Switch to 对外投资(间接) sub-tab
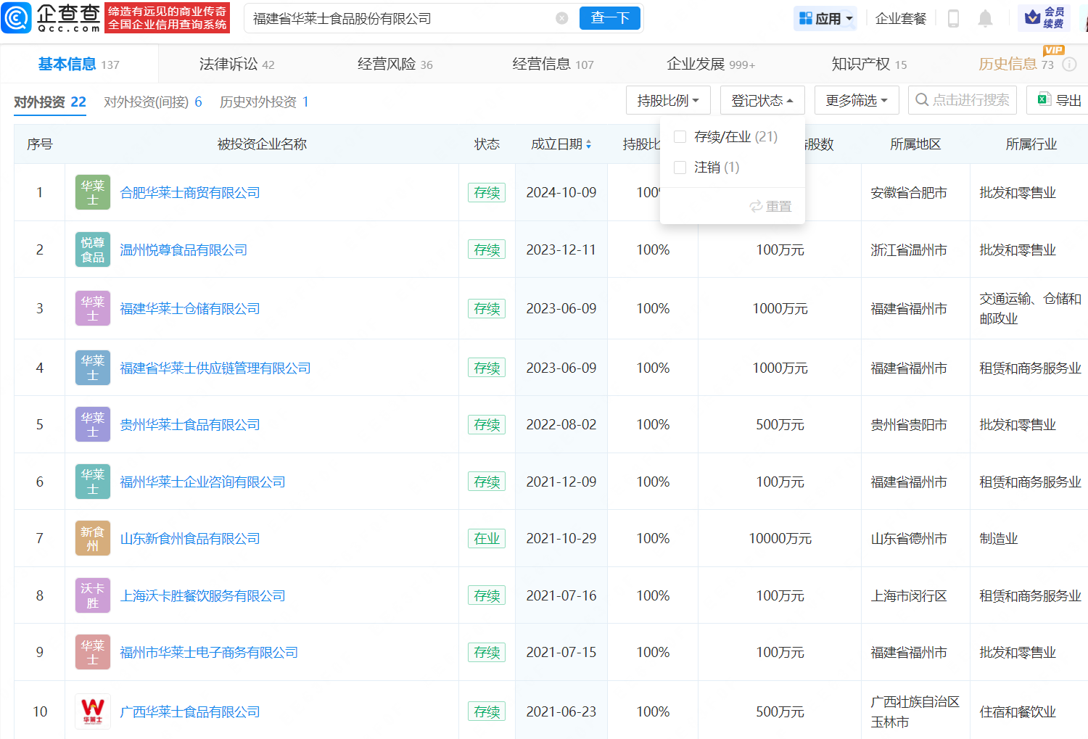 152,102
